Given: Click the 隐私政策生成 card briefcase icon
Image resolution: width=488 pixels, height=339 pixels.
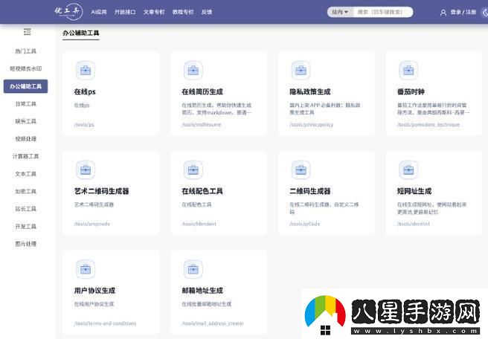Looking at the screenshot, I should tap(301, 71).
